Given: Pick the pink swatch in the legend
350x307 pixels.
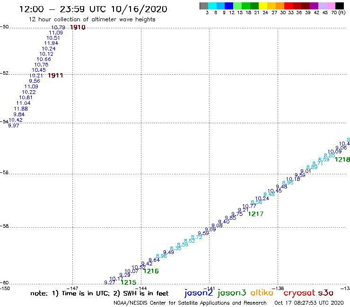Looking at the screenshot, I should pos(331,6).
